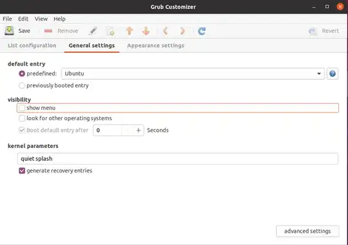Click the right chevron toolbar icon
The width and height of the screenshot is (348, 245).
pos(182,31)
